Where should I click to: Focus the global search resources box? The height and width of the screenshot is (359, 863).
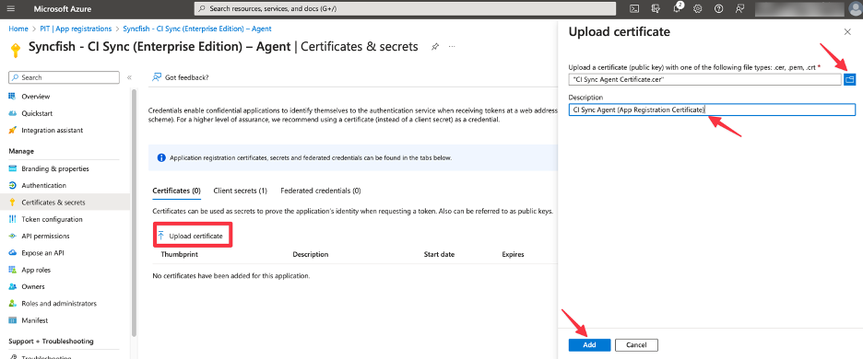pos(405,9)
